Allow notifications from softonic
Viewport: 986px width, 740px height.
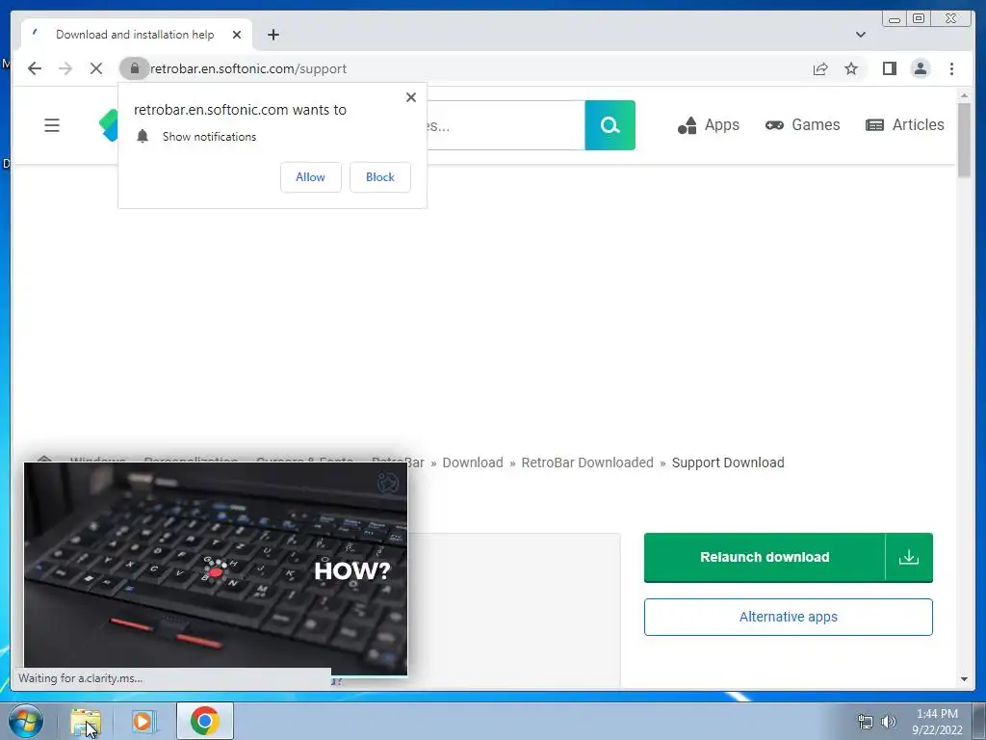311,177
